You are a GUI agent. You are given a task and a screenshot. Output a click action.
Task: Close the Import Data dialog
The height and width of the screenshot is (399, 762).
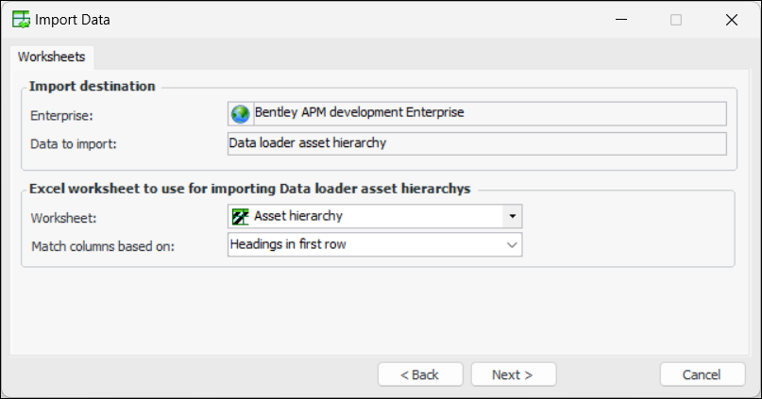coord(731,19)
